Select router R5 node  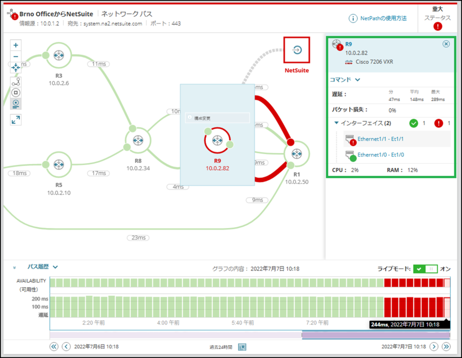59,164
